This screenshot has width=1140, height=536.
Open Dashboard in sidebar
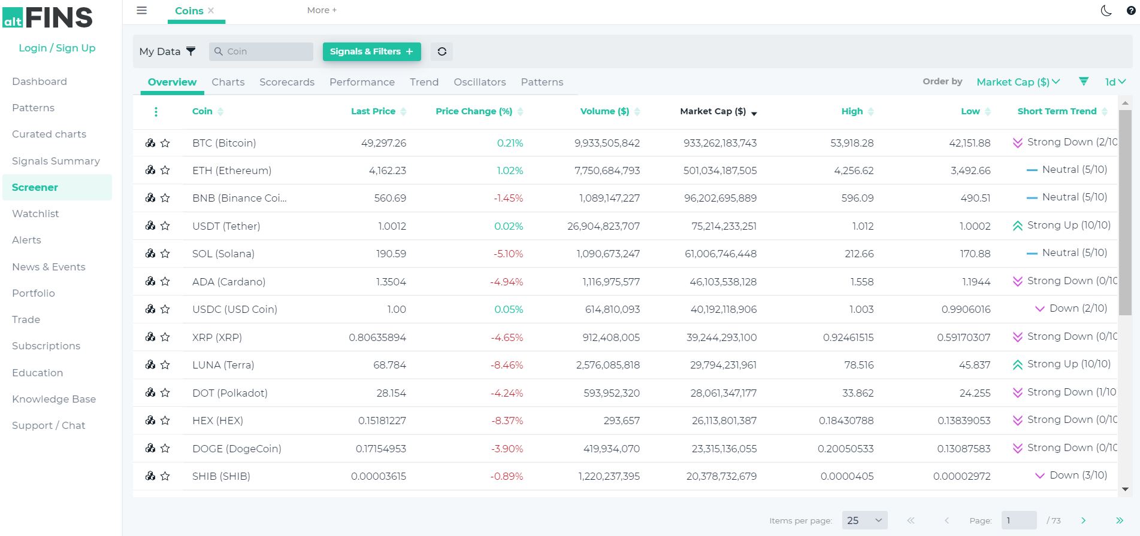pyautogui.click(x=40, y=81)
